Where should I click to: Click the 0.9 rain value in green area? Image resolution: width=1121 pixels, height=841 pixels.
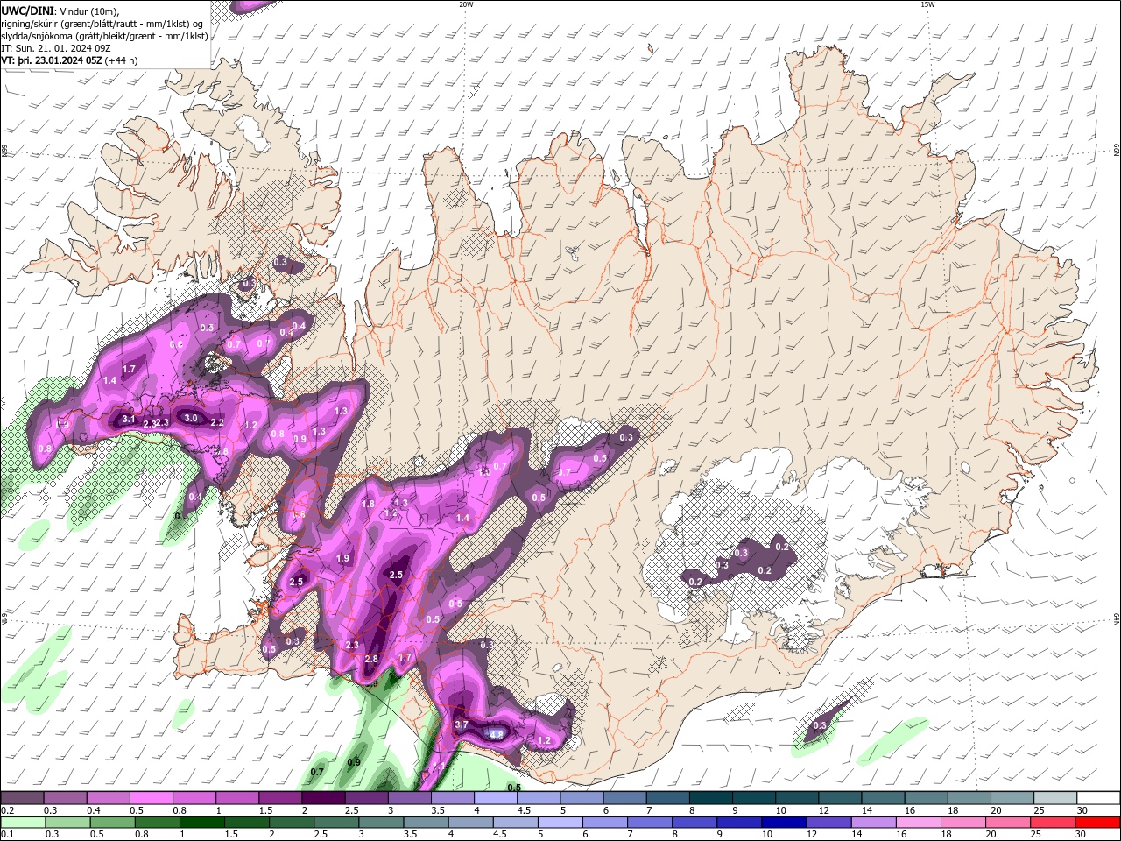[354, 762]
